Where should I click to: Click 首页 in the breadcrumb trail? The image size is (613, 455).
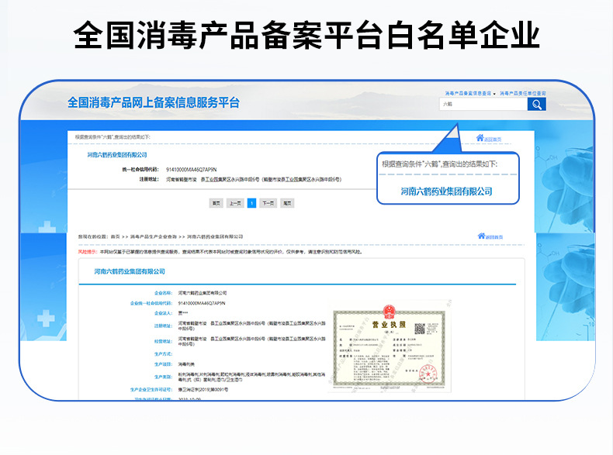coord(116,236)
